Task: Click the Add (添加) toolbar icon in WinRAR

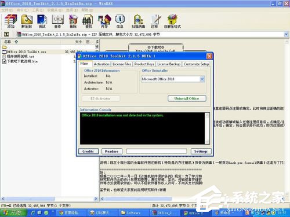Action: point(10,21)
